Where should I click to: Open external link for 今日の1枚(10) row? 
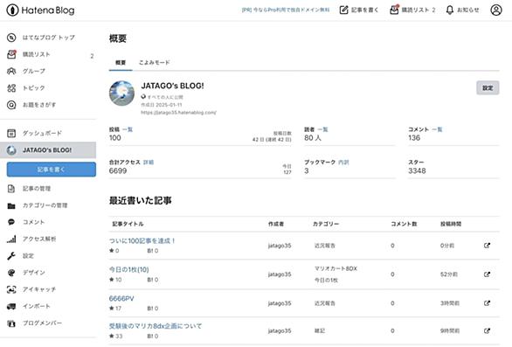click(x=487, y=274)
